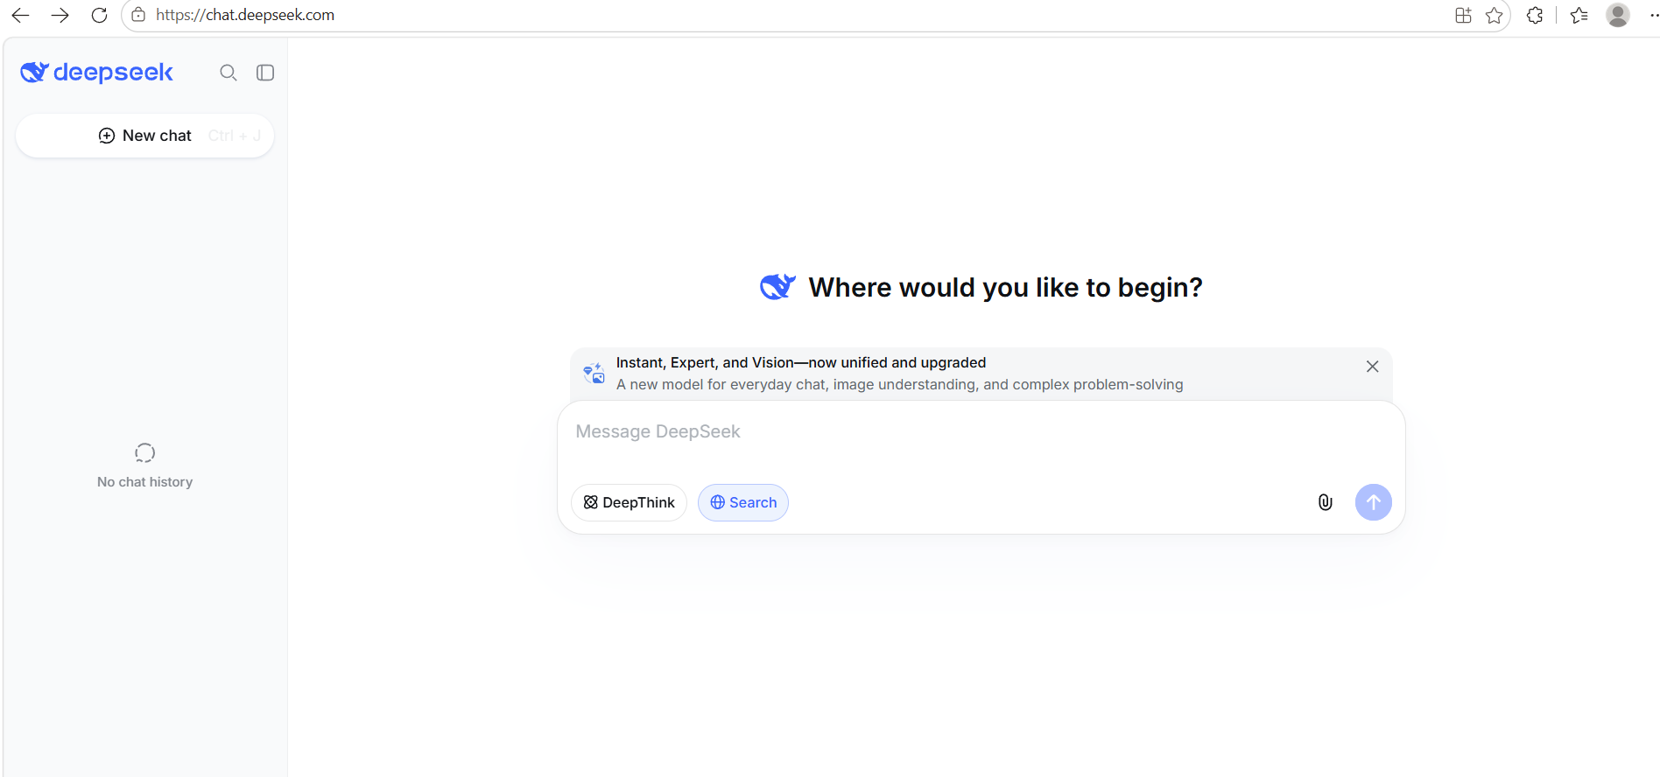
Task: Collapse the sidebar panel icon
Action: (265, 73)
